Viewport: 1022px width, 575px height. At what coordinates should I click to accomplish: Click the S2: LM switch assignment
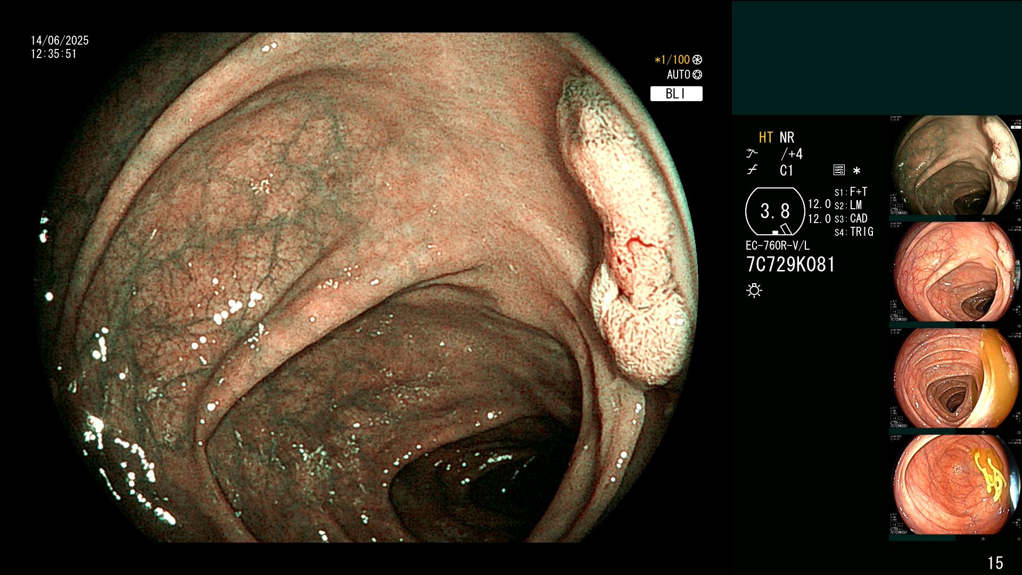(x=848, y=205)
